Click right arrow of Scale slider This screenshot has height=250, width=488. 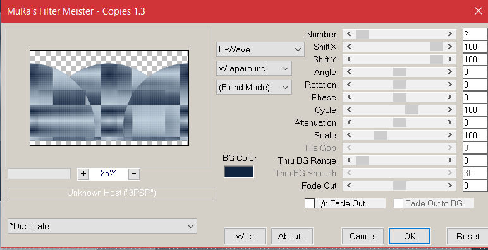point(450,135)
